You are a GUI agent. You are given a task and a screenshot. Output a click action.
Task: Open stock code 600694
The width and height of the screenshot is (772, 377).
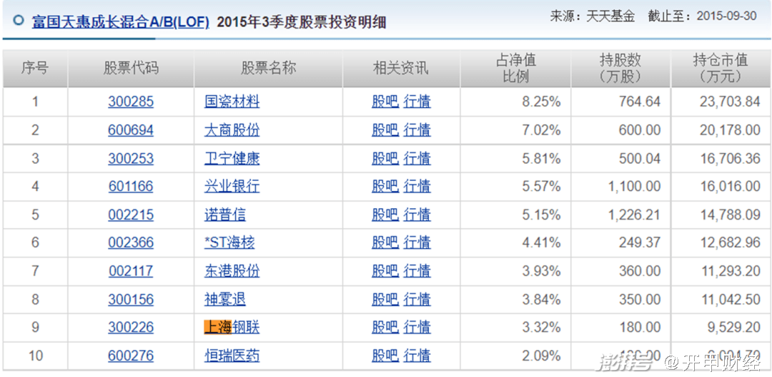click(x=131, y=130)
